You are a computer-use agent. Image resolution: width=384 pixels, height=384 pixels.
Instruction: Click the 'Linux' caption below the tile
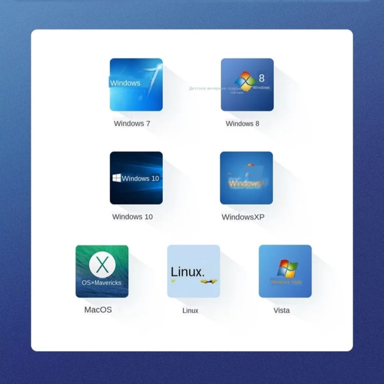tap(190, 310)
